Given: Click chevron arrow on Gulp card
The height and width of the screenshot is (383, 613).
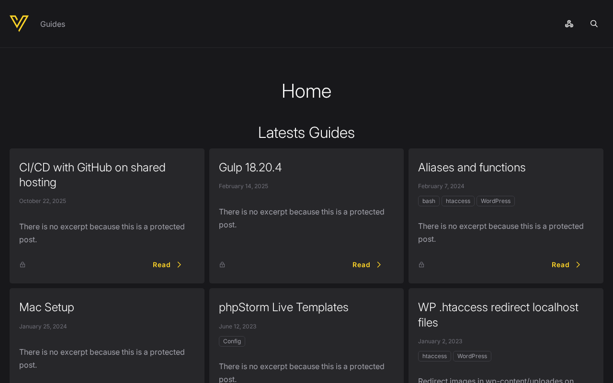Looking at the screenshot, I should tap(379, 265).
